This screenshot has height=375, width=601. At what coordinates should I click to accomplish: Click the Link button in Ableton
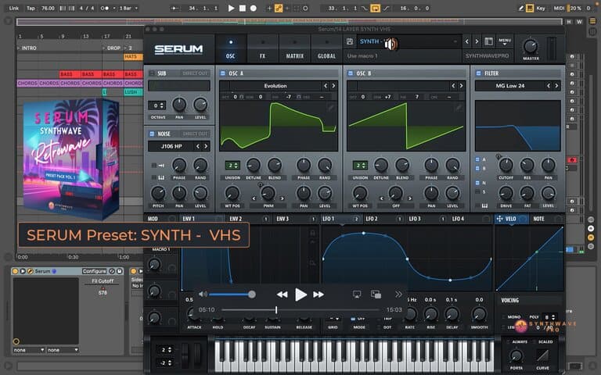point(14,8)
